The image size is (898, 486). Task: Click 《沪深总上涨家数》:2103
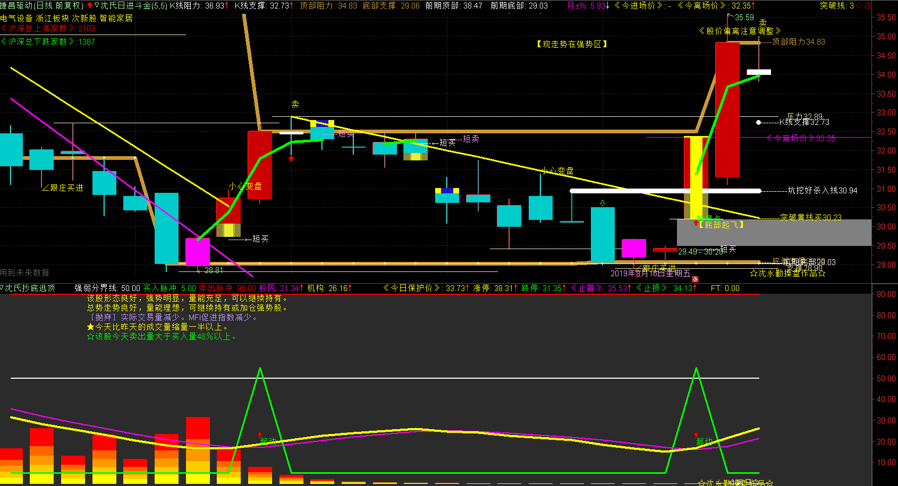click(x=48, y=29)
